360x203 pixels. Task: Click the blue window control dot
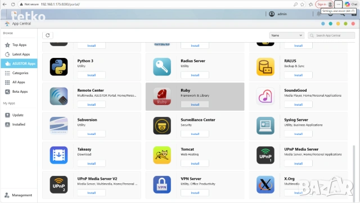coord(323,24)
